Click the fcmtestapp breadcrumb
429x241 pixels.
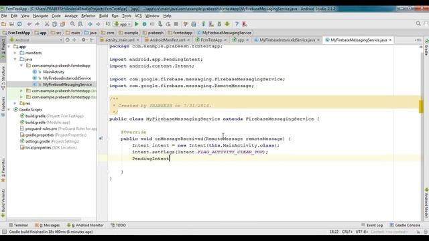tap(180, 33)
